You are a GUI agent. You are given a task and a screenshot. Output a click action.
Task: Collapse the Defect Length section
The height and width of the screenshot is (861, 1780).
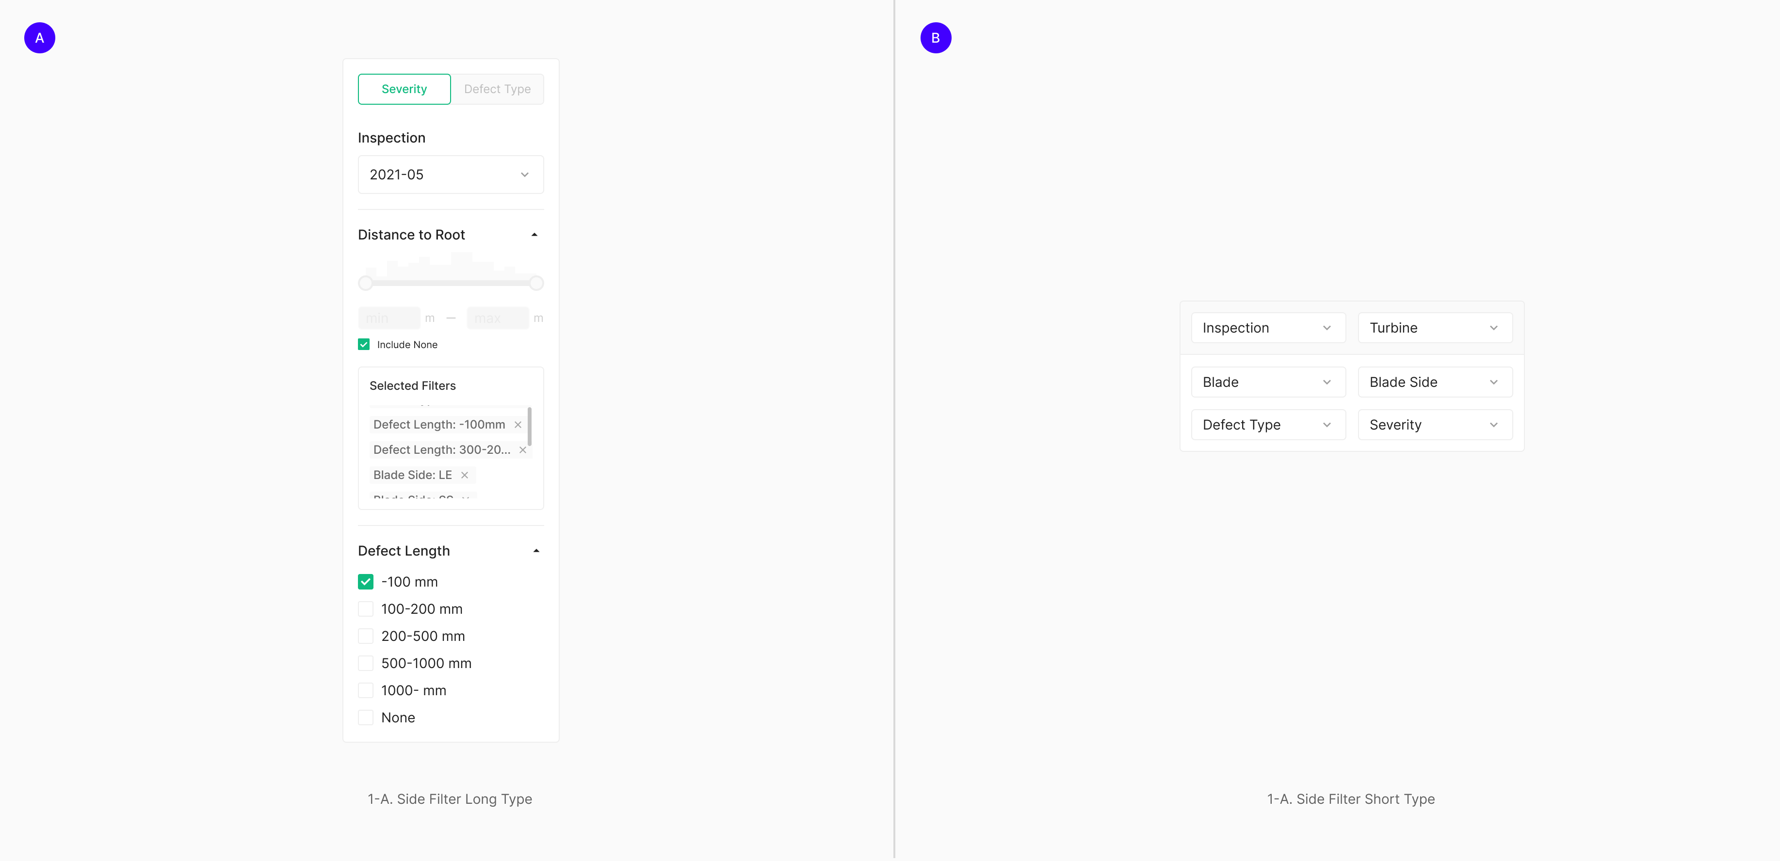[x=536, y=551]
